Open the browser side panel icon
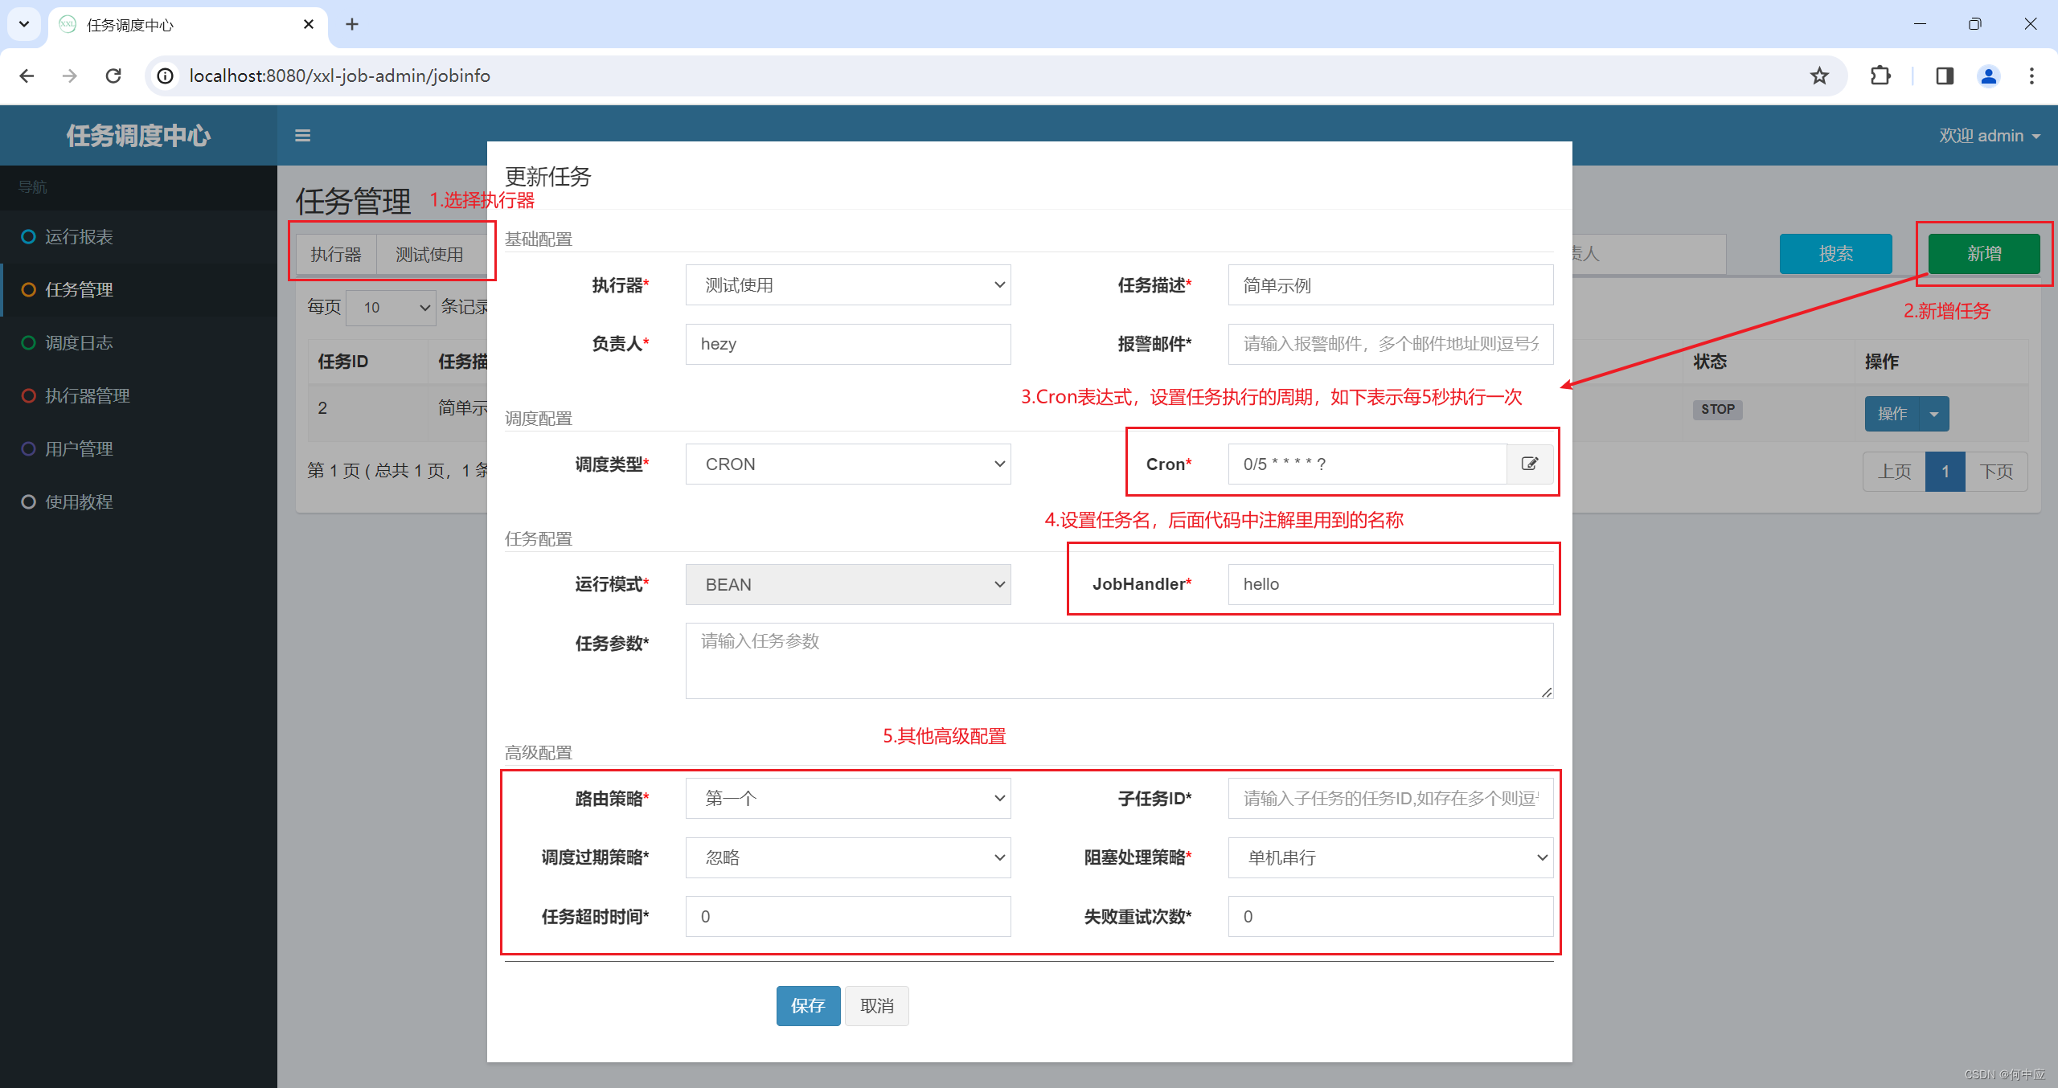Viewport: 2058px width, 1088px height. (1945, 76)
